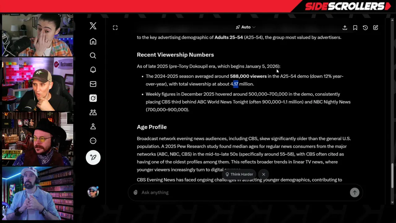396x223 pixels.
Task: Click the SideScrollers logo
Action: pyautogui.click(x=348, y=6)
